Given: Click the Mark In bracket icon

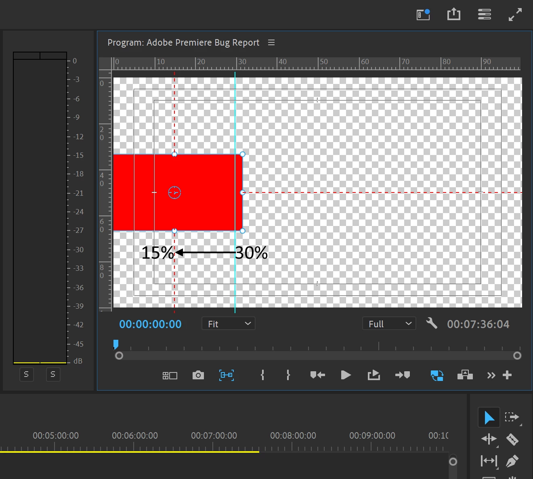Looking at the screenshot, I should click(262, 375).
